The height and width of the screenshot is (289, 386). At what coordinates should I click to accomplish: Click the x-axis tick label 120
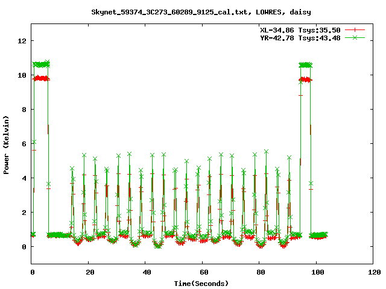click(x=375, y=272)
